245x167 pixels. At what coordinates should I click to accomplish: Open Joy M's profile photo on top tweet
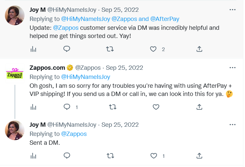[15, 15]
